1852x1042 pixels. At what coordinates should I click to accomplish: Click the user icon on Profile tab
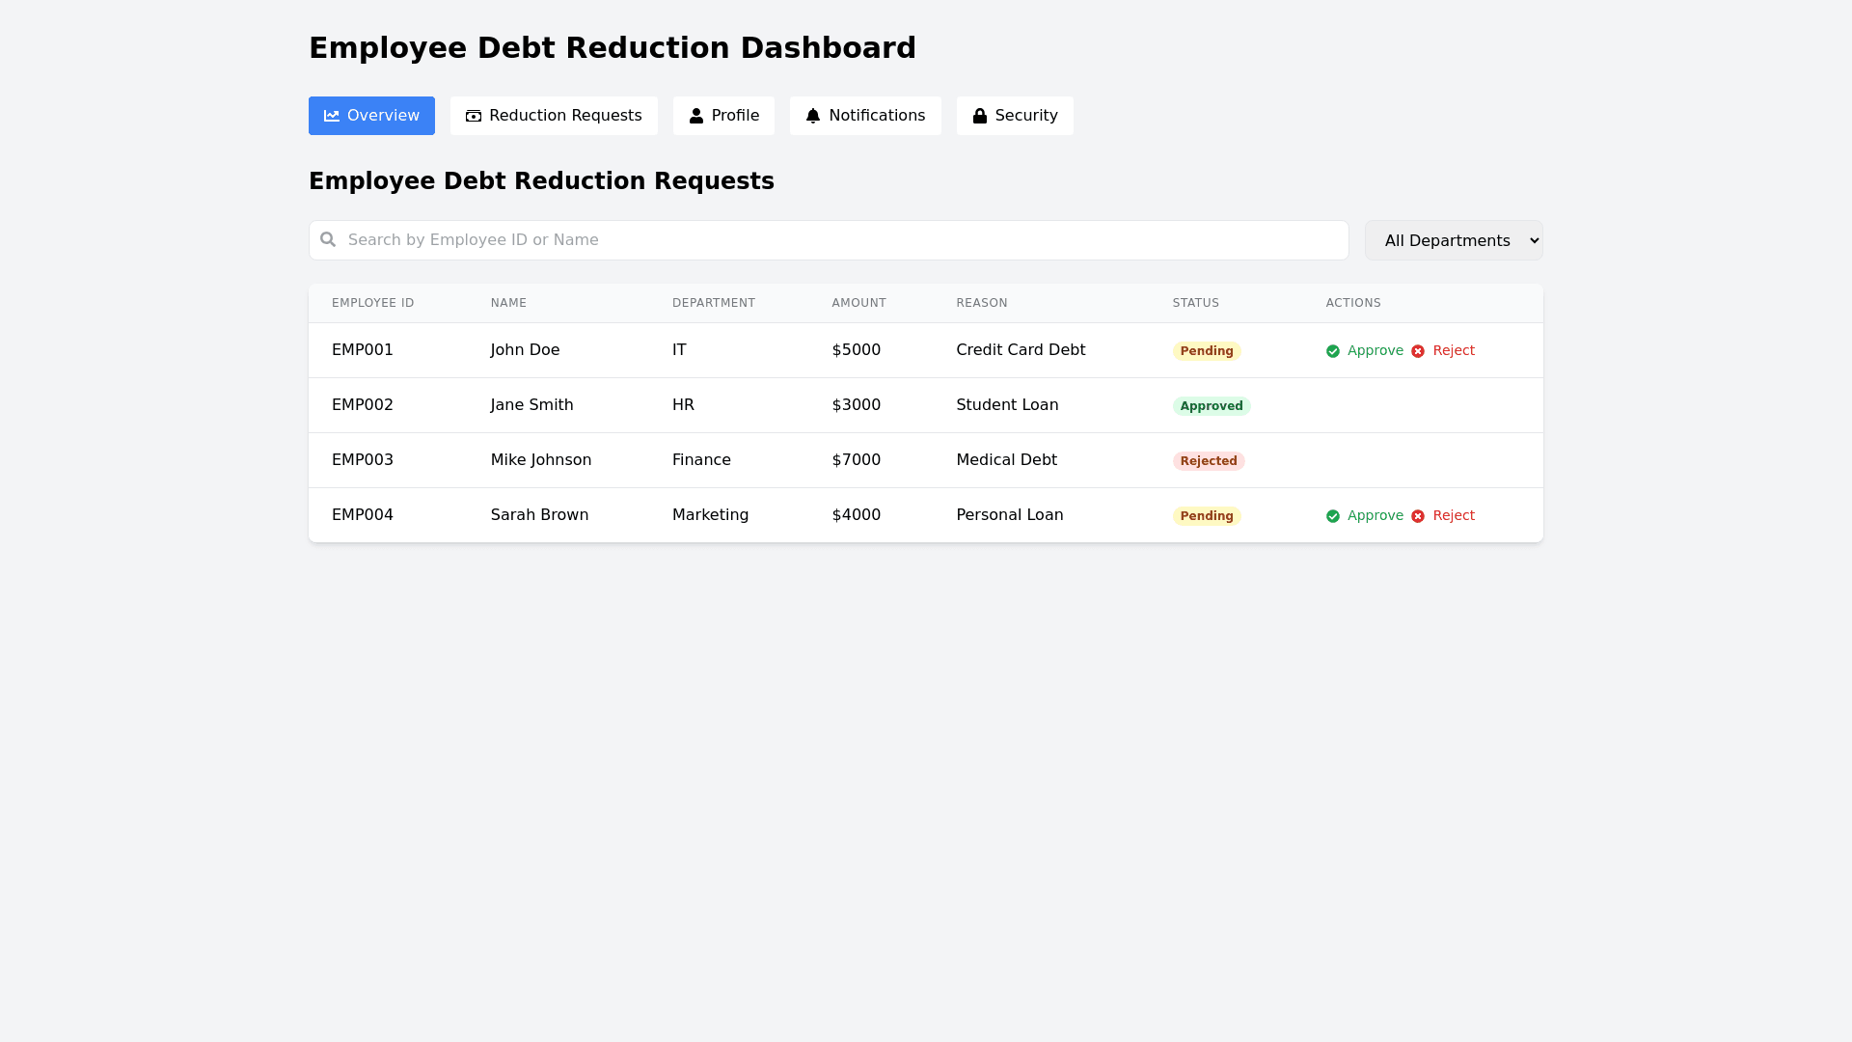pos(696,116)
